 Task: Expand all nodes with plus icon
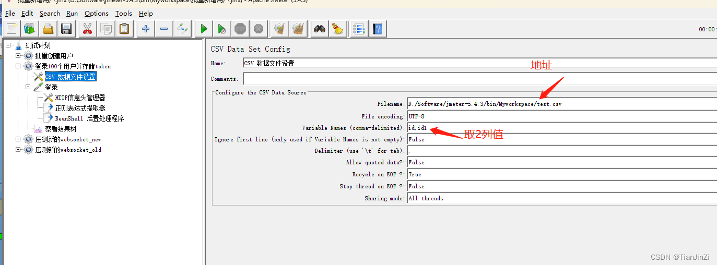pos(146,29)
